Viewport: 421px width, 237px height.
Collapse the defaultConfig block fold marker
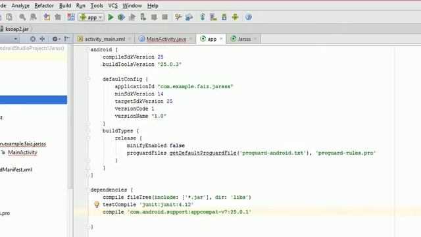pos(87,79)
